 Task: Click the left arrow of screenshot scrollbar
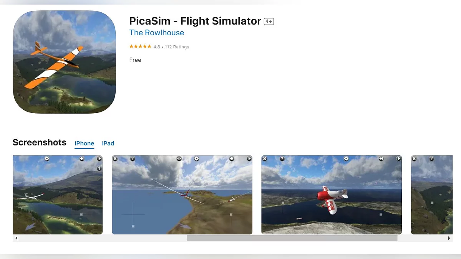pyautogui.click(x=16, y=238)
